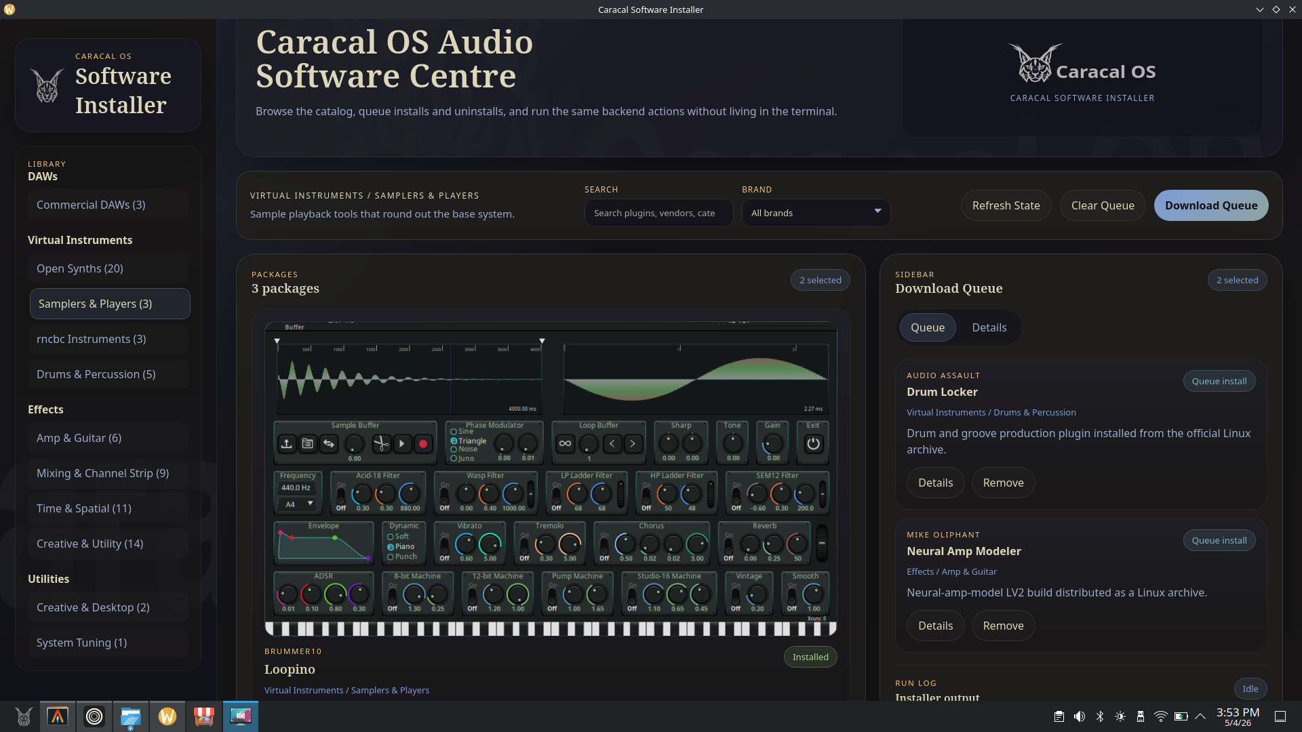The height and width of the screenshot is (732, 1302).
Task: Click the Loopino screenshot thumbnail
Action: 551,479
